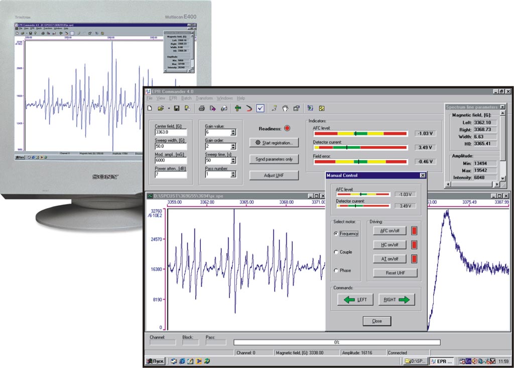Switch to D:\SP... folder taskbar button
Viewport: 514px width, 368px height.
click(415, 361)
